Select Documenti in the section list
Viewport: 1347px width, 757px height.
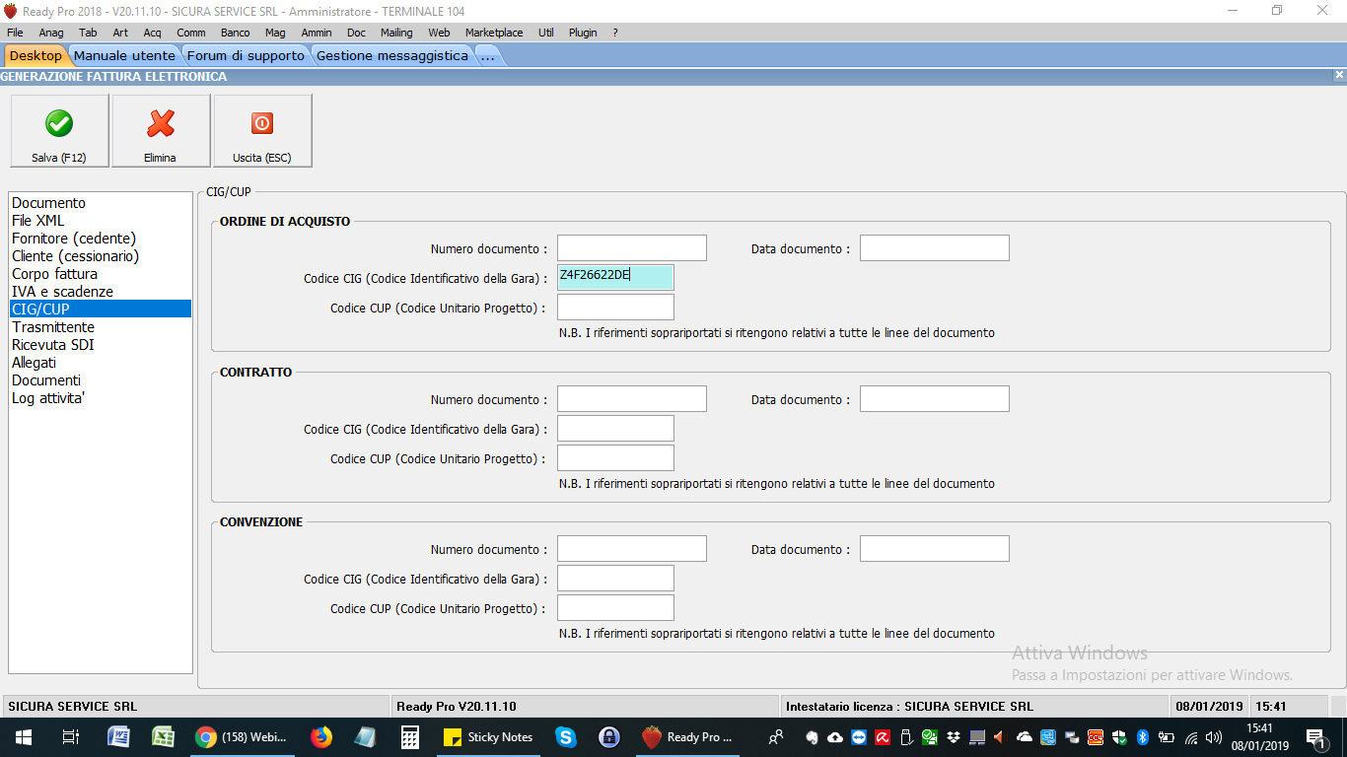(100, 380)
